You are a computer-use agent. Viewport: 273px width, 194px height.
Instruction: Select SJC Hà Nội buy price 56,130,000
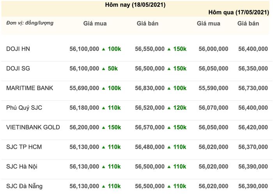pos(84,166)
